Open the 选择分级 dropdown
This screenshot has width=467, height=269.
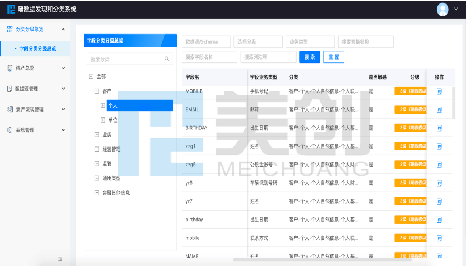pos(258,41)
